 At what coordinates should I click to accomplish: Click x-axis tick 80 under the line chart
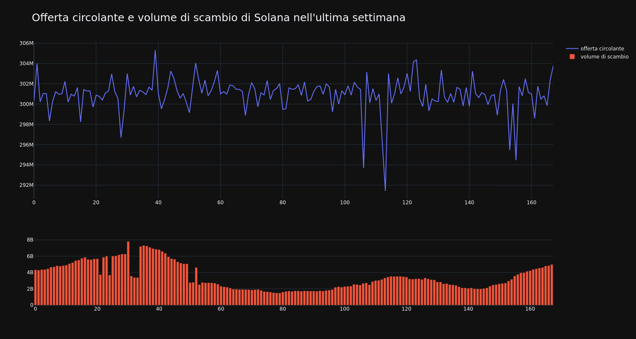coord(283,203)
